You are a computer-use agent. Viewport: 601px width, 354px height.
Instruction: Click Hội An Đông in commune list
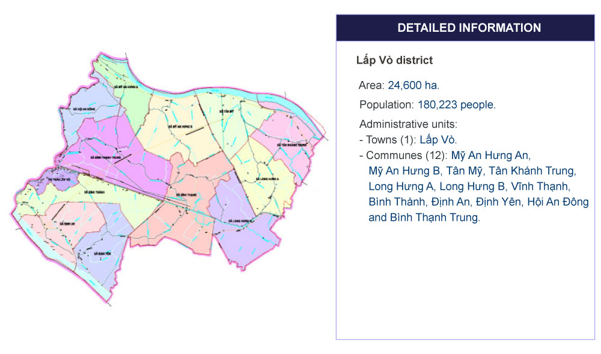pos(558,202)
